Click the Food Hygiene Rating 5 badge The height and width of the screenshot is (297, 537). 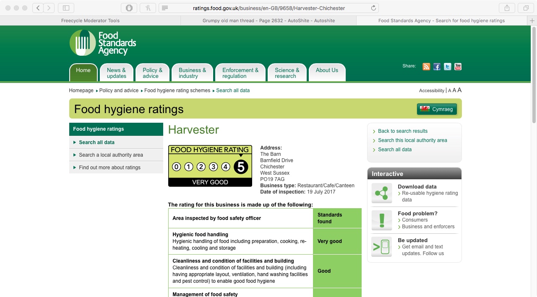[210, 166]
